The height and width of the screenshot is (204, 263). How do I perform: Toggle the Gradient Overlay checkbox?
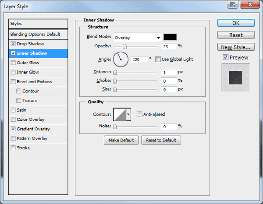coord(13,129)
